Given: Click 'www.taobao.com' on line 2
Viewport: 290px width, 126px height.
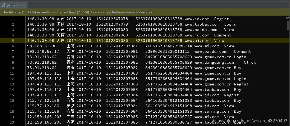Looking at the screenshot, I should [x=202, y=24].
